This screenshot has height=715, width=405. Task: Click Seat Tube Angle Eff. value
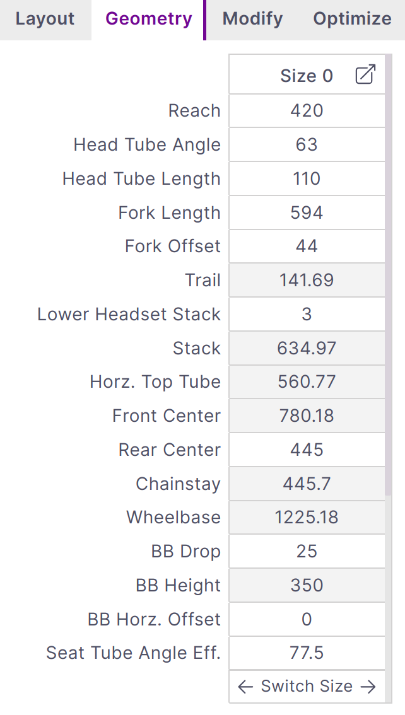point(307,653)
